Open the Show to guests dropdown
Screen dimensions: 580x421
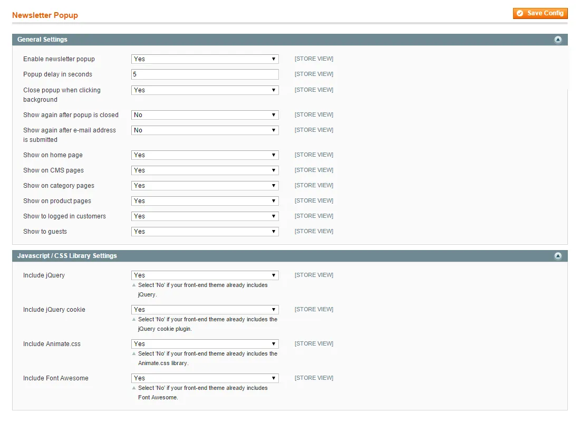click(205, 232)
